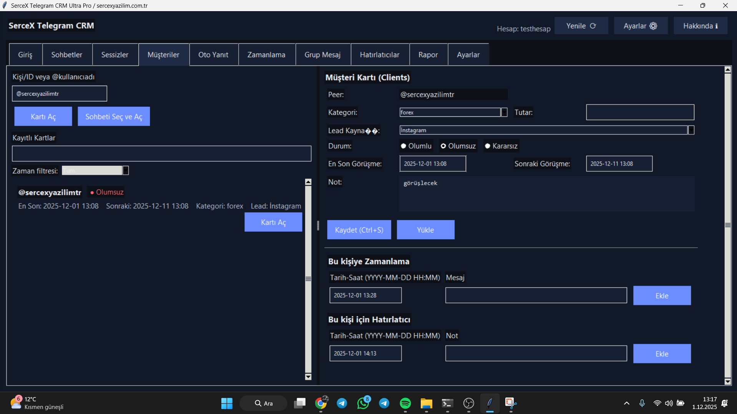Click the microphone icon in system tray
This screenshot has height=414, width=737.
642,403
